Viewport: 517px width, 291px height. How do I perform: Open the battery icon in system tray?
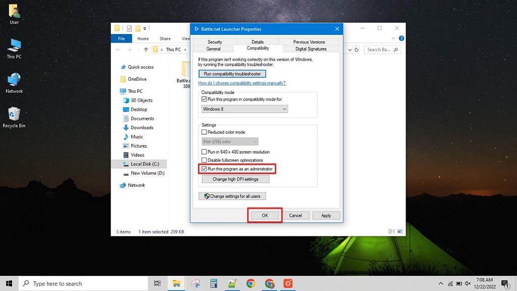click(x=459, y=283)
